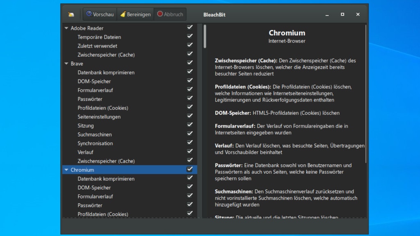Select Brave Datenbank komprimieren row
The height and width of the screenshot is (236, 420).
(x=130, y=73)
